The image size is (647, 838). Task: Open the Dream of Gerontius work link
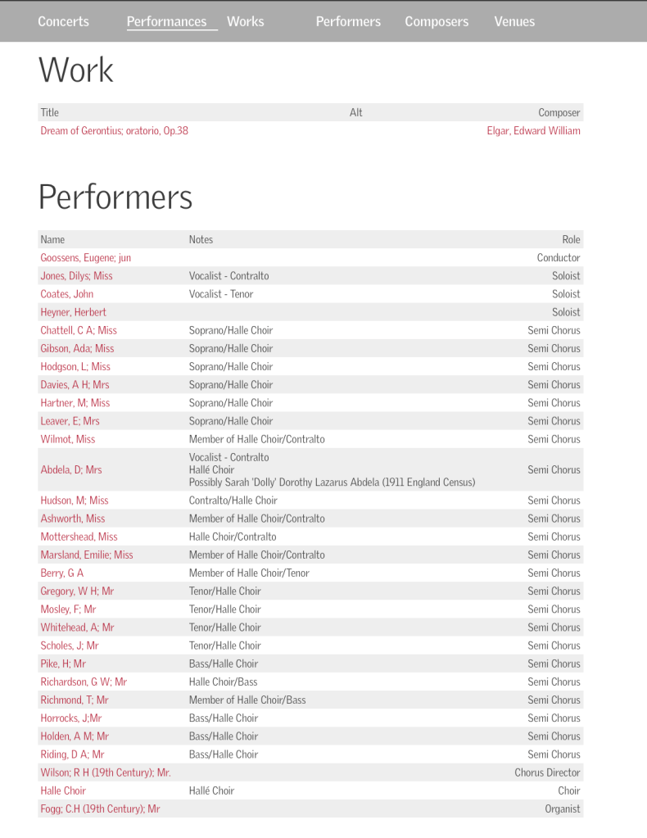(x=114, y=130)
